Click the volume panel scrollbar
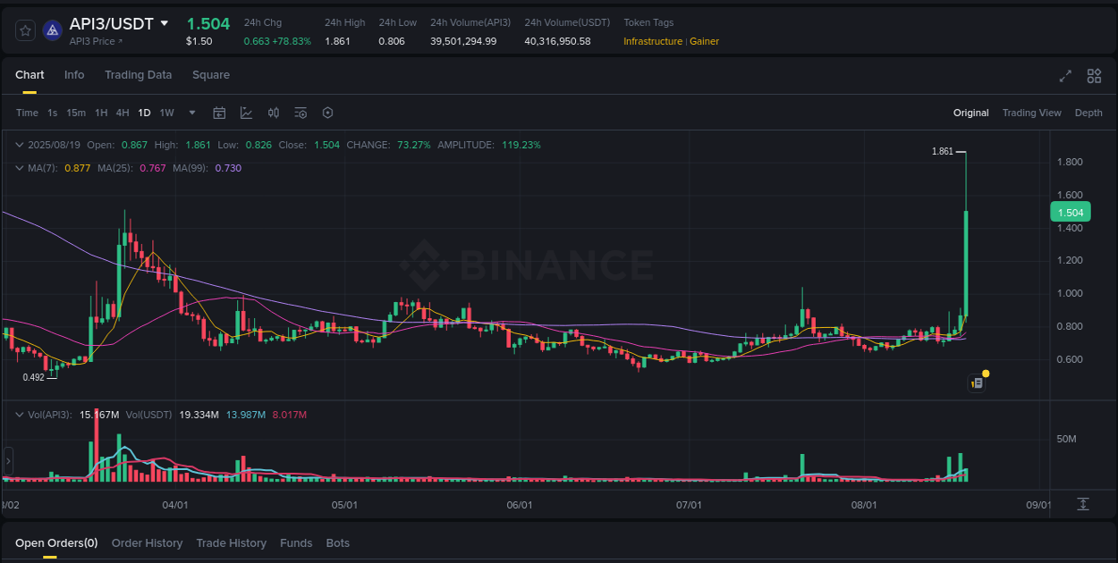 [7, 460]
